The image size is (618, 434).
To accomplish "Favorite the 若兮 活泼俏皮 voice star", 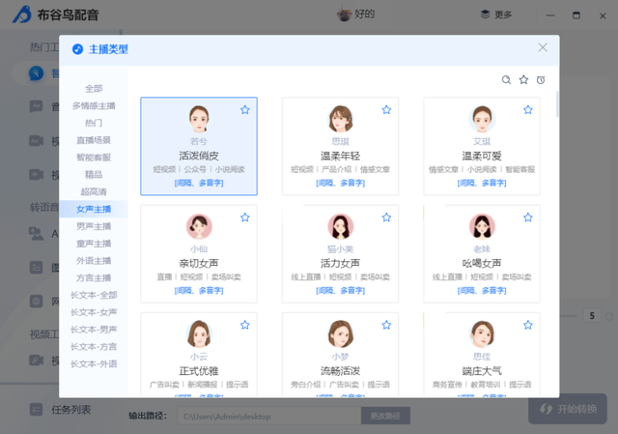I will (x=244, y=109).
